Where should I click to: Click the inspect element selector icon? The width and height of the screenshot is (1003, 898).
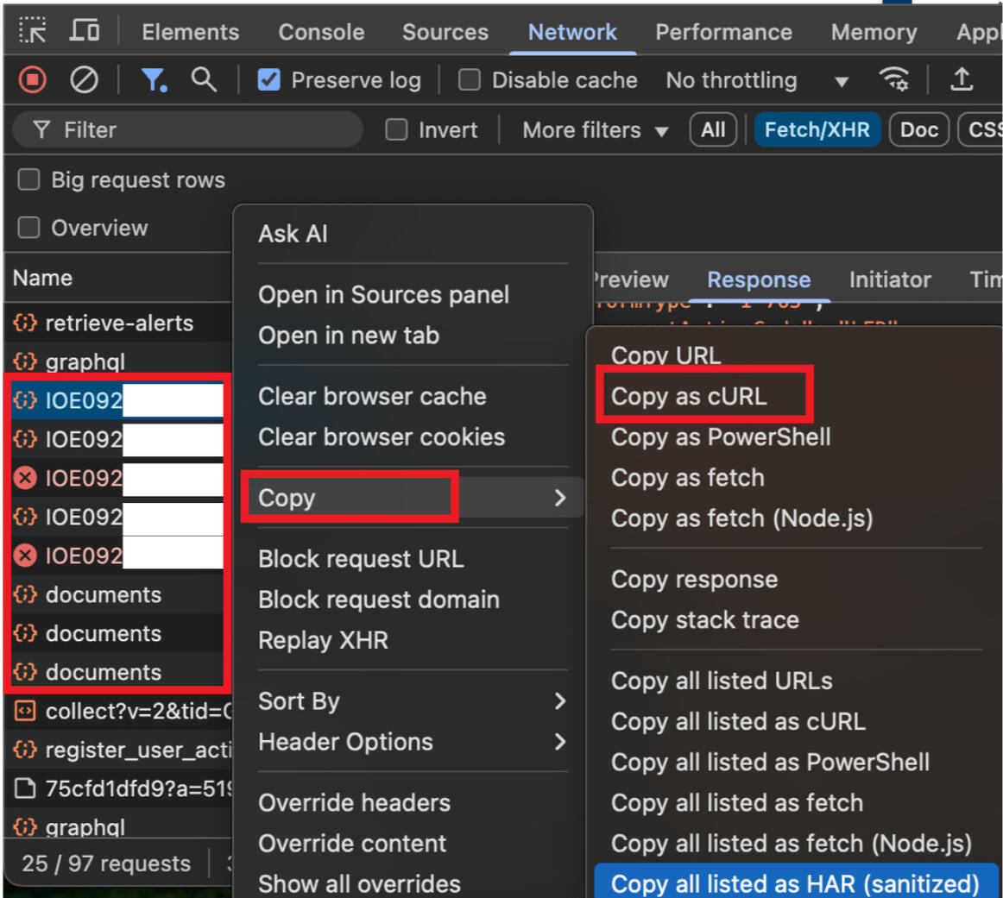33,31
